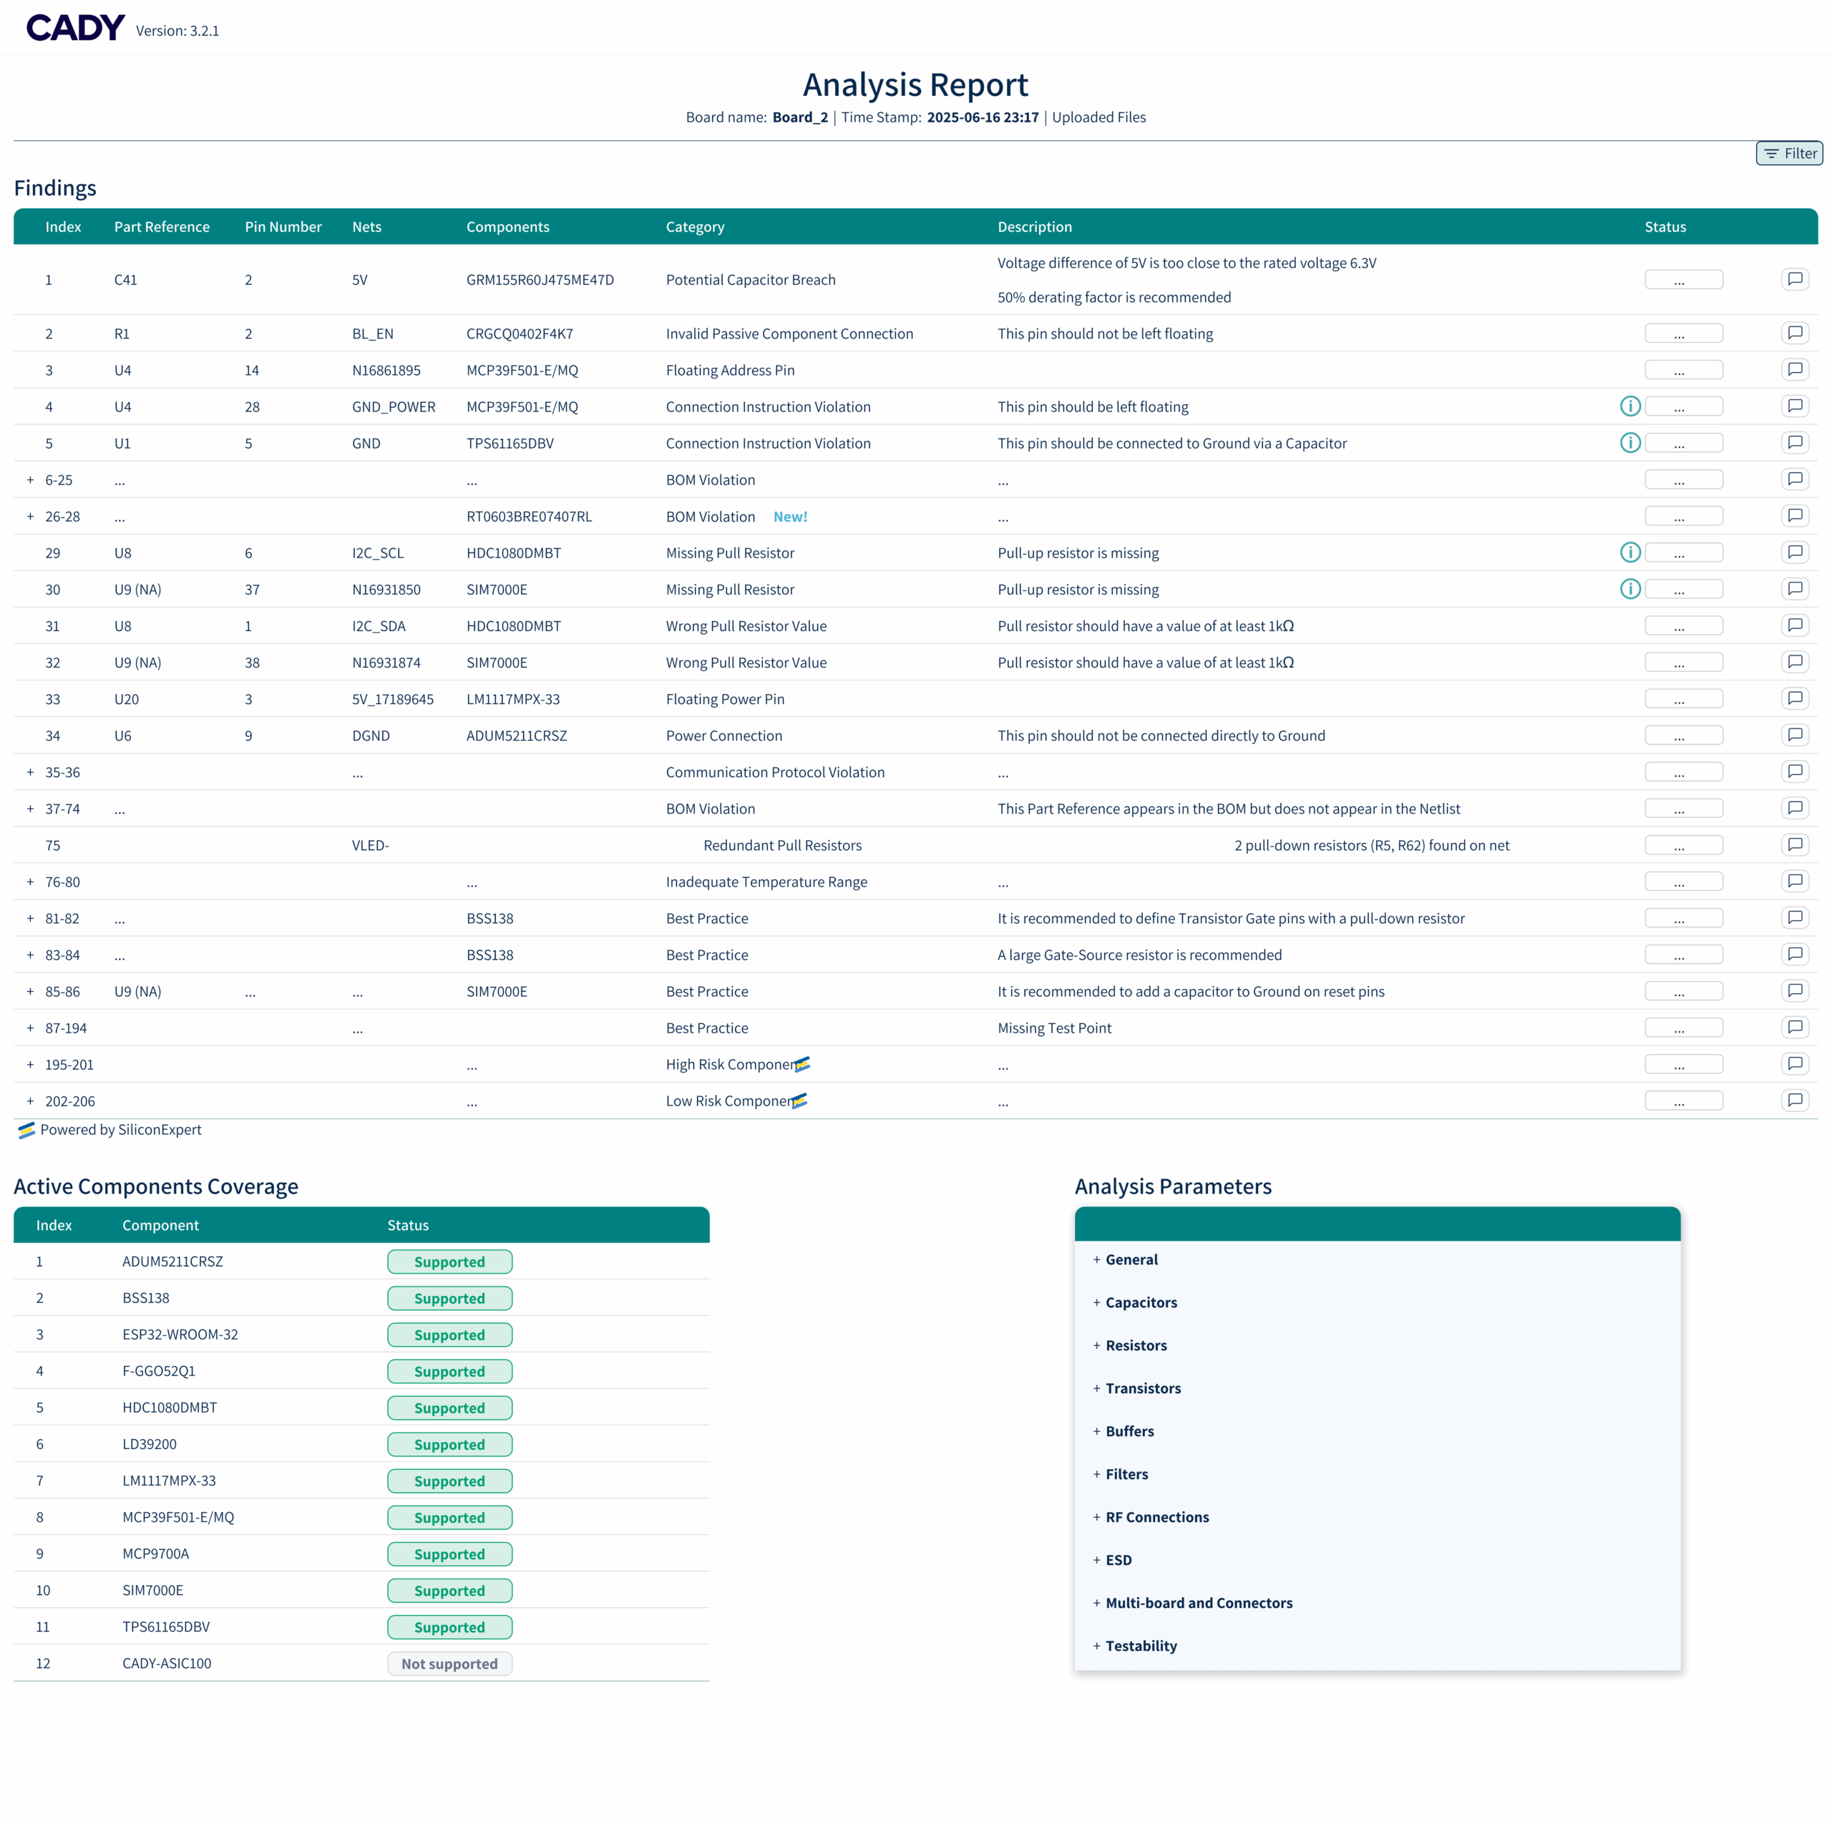Open the comment icon for finding 1
This screenshot has height=1824, width=1832.
1794,279
